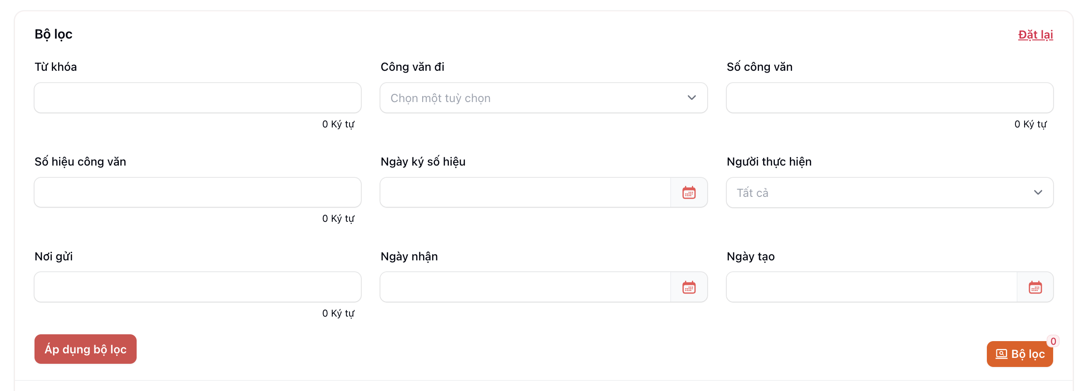The height and width of the screenshot is (391, 1084).
Task: Focus the Từ khóa input field
Action: click(x=197, y=98)
